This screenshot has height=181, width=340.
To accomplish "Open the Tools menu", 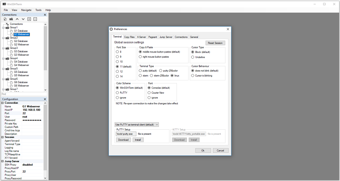I will 38,10.
